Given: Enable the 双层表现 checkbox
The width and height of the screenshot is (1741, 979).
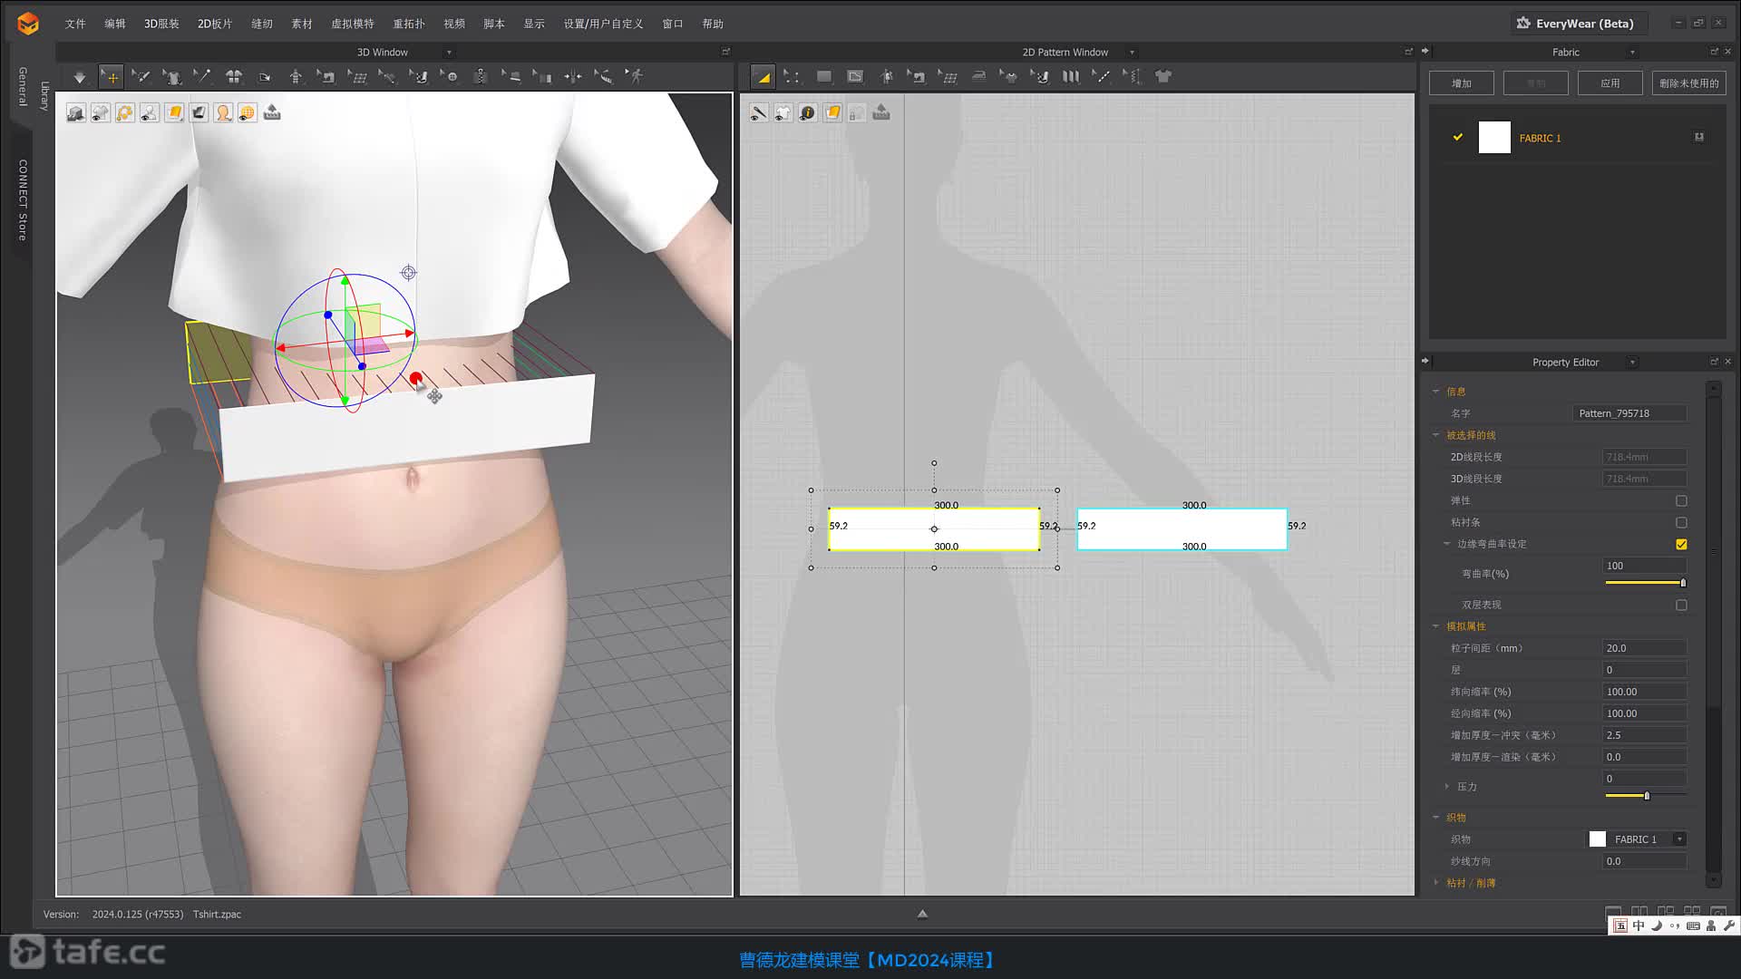Looking at the screenshot, I should click(1681, 606).
